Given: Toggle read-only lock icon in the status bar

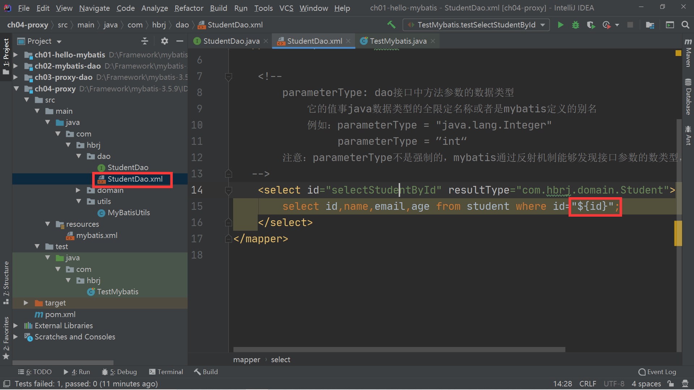Looking at the screenshot, I should tap(671, 383).
